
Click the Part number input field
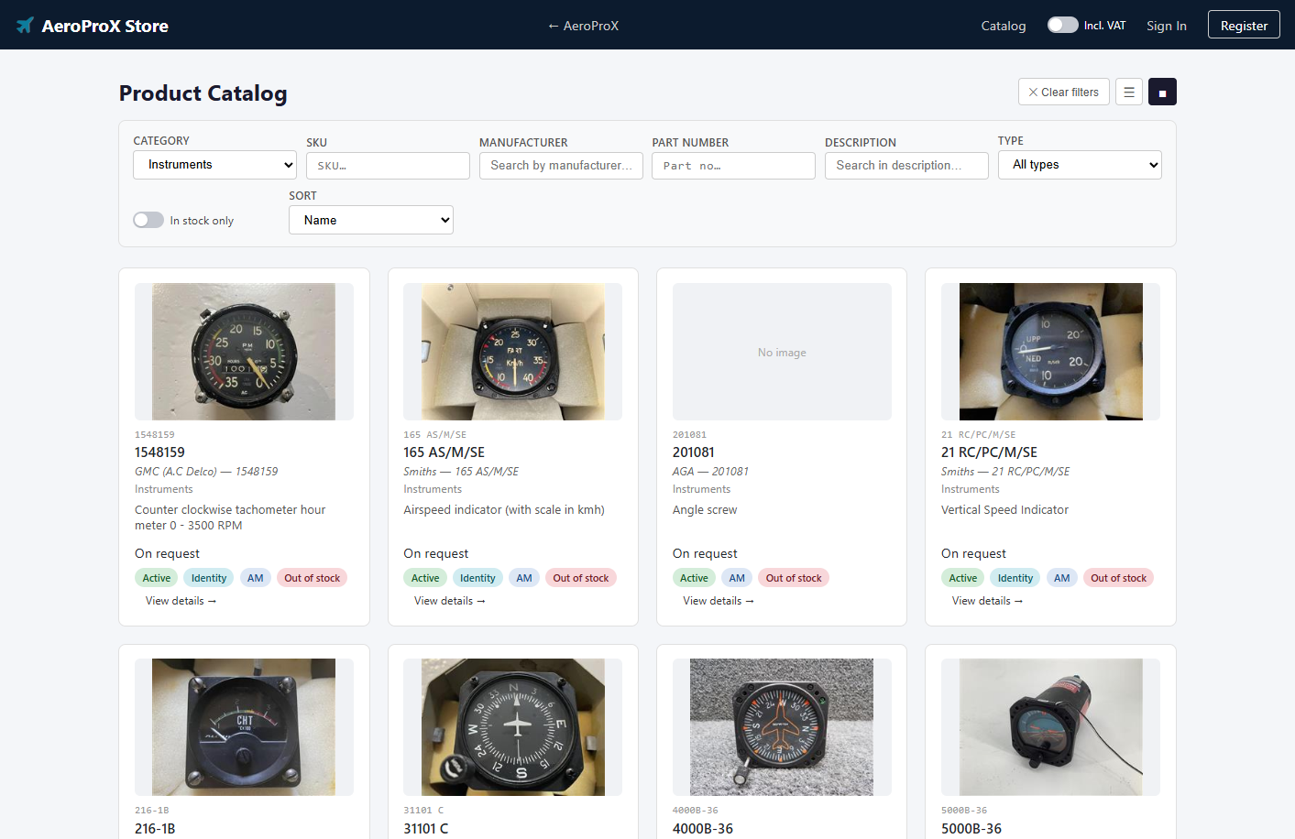click(x=733, y=166)
